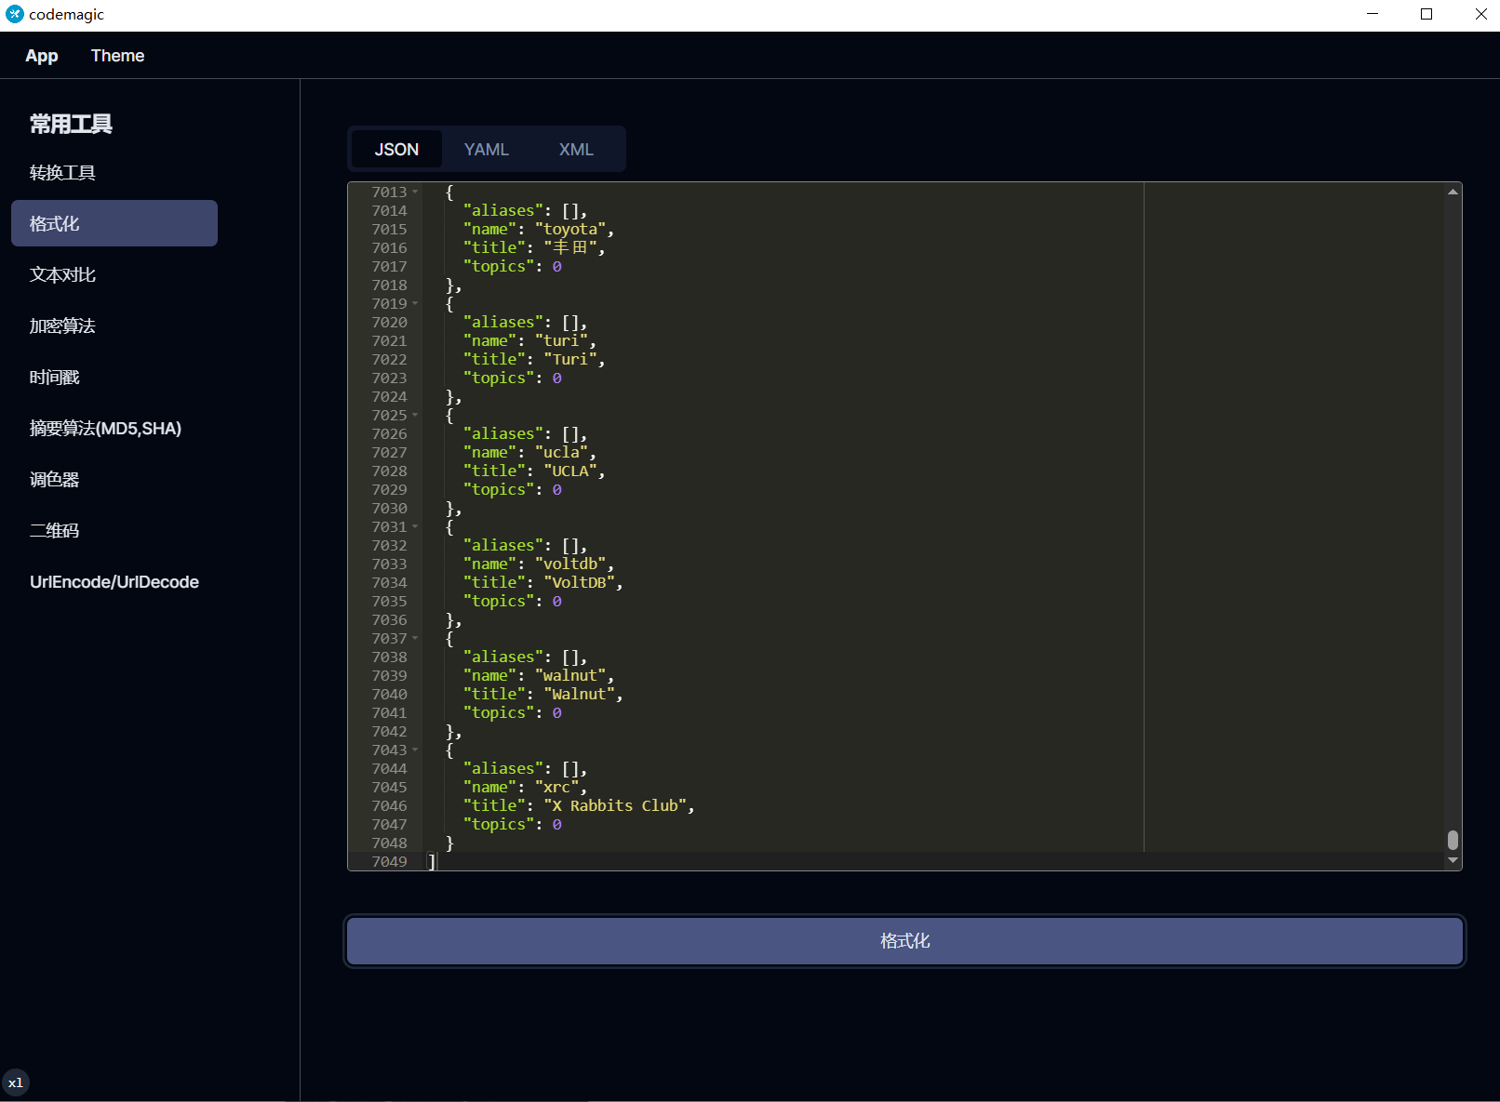Collapse the code block at line 7031
This screenshot has width=1500, height=1102.
(415, 527)
